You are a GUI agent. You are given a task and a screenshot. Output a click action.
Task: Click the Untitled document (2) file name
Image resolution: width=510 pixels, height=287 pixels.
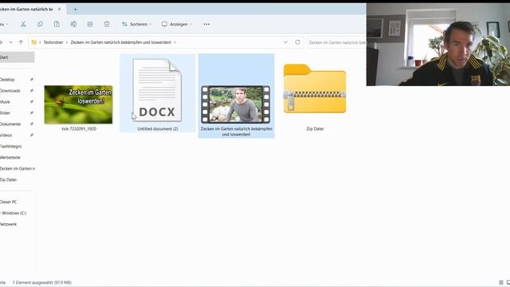(158, 129)
